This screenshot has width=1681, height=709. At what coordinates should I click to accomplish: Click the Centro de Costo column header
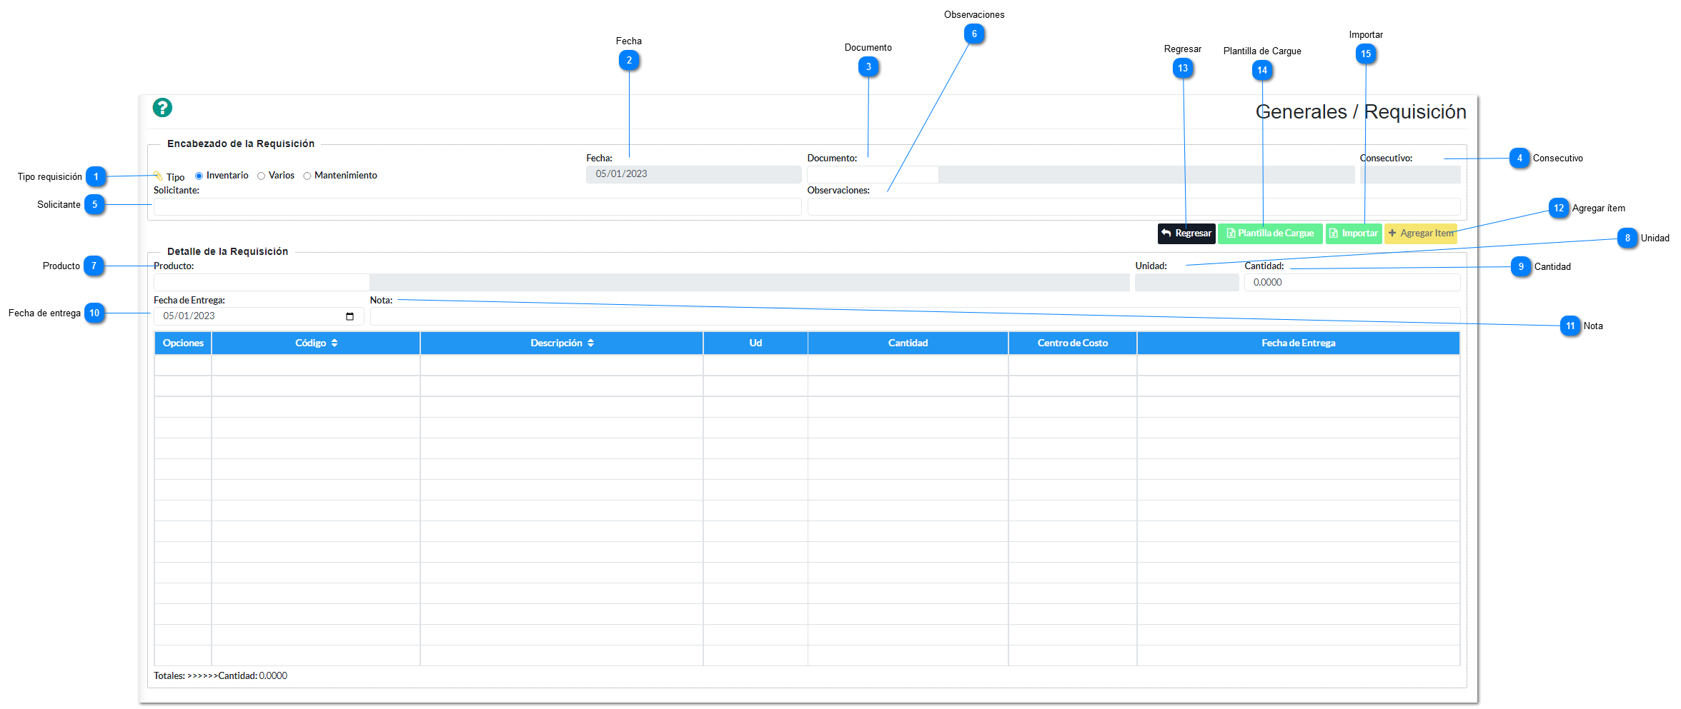click(x=1073, y=343)
